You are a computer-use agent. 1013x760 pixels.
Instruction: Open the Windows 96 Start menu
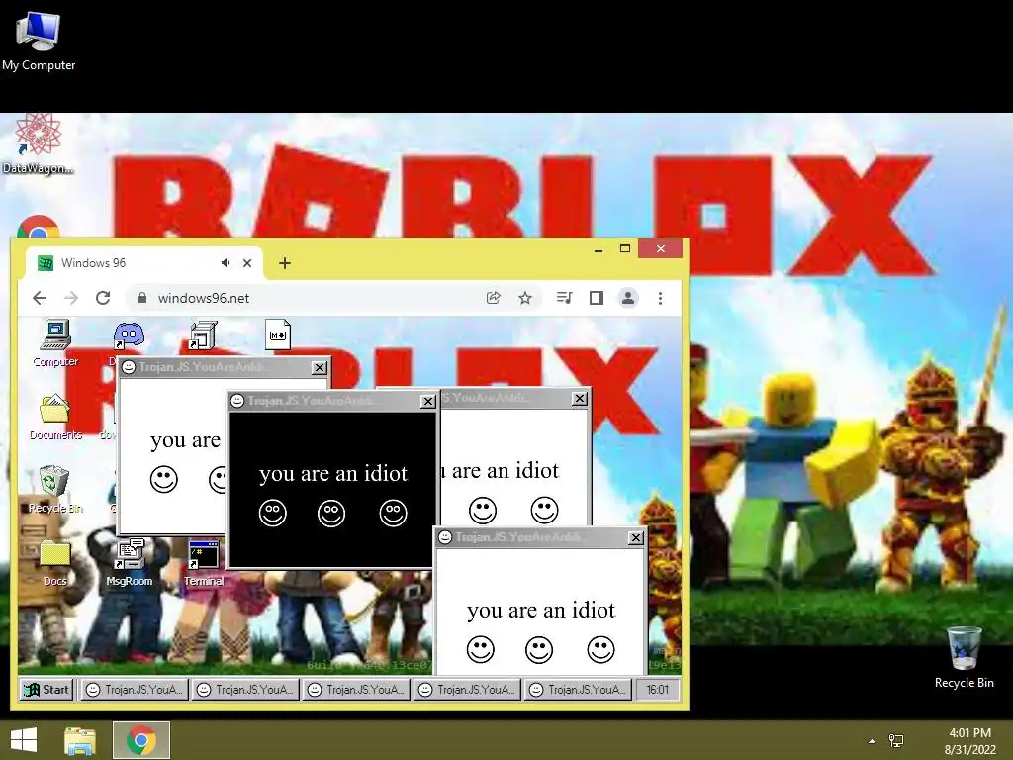click(46, 690)
